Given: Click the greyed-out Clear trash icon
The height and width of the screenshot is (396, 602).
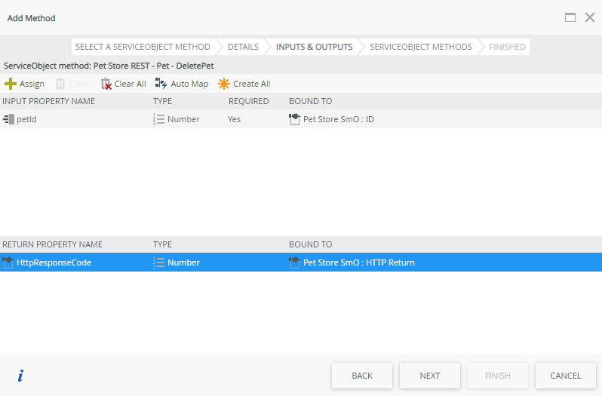Looking at the screenshot, I should pos(60,84).
